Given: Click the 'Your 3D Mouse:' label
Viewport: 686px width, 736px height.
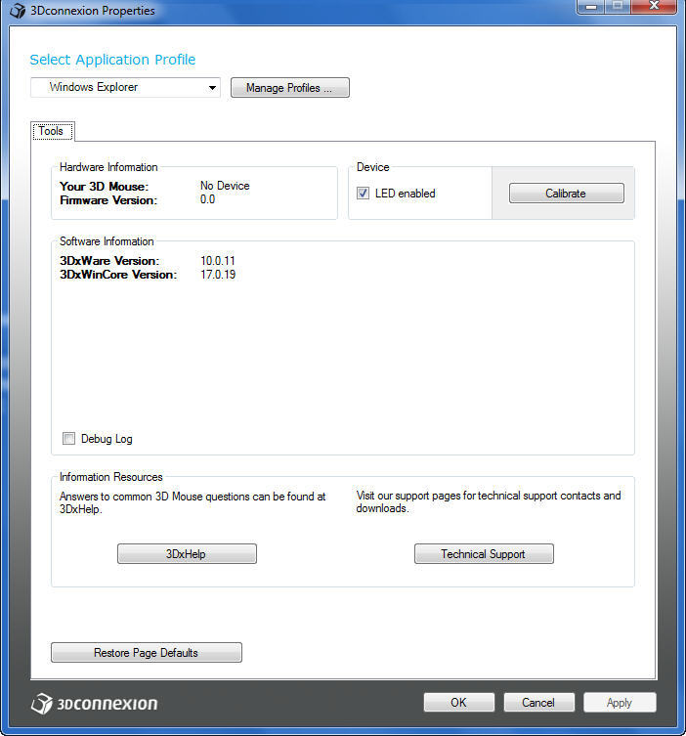Looking at the screenshot, I should 105,187.
